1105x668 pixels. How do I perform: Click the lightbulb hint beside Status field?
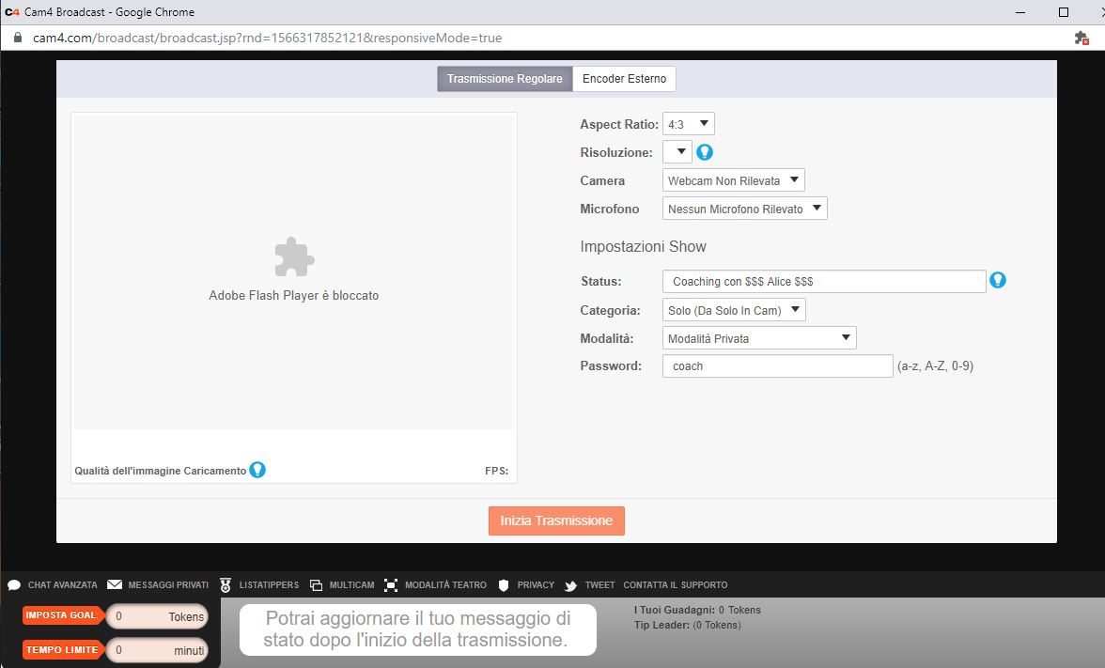pyautogui.click(x=998, y=280)
